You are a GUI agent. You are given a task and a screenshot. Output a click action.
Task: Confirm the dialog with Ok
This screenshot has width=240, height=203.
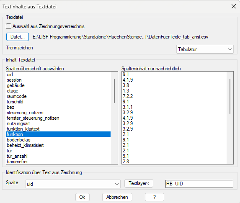pos(83,197)
